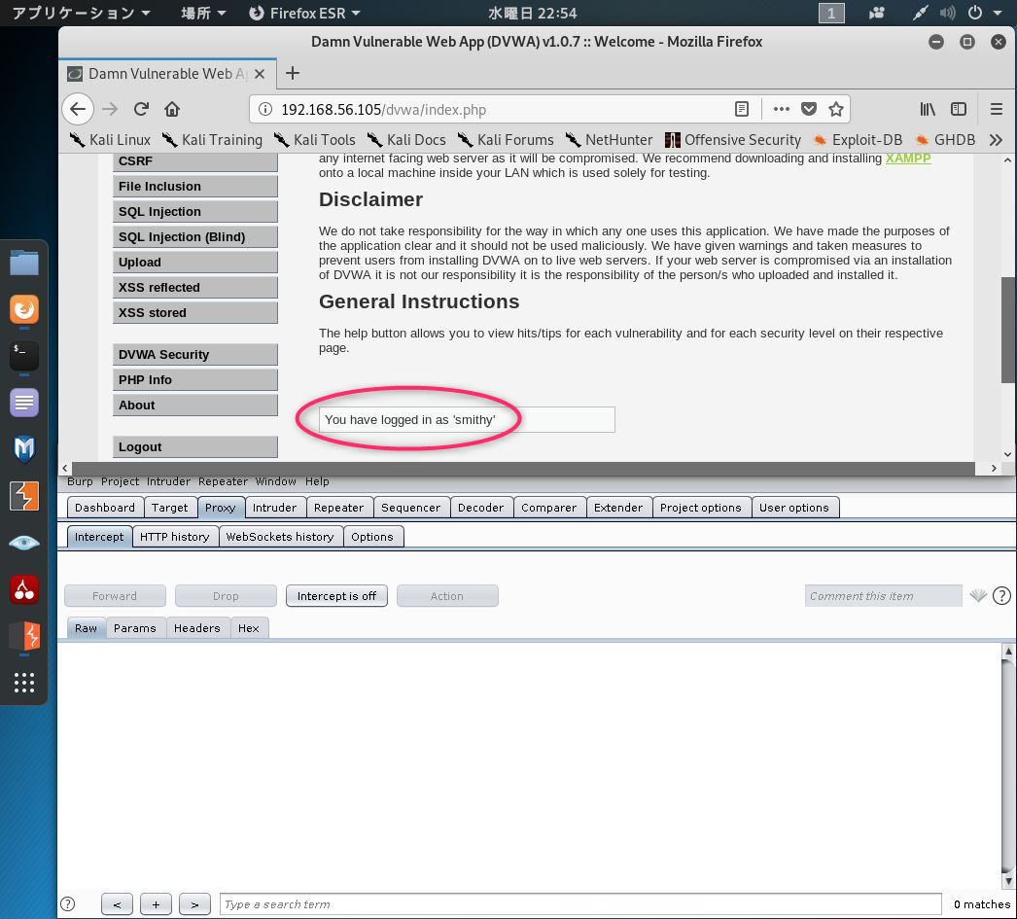Open Firefox library icon

[928, 109]
